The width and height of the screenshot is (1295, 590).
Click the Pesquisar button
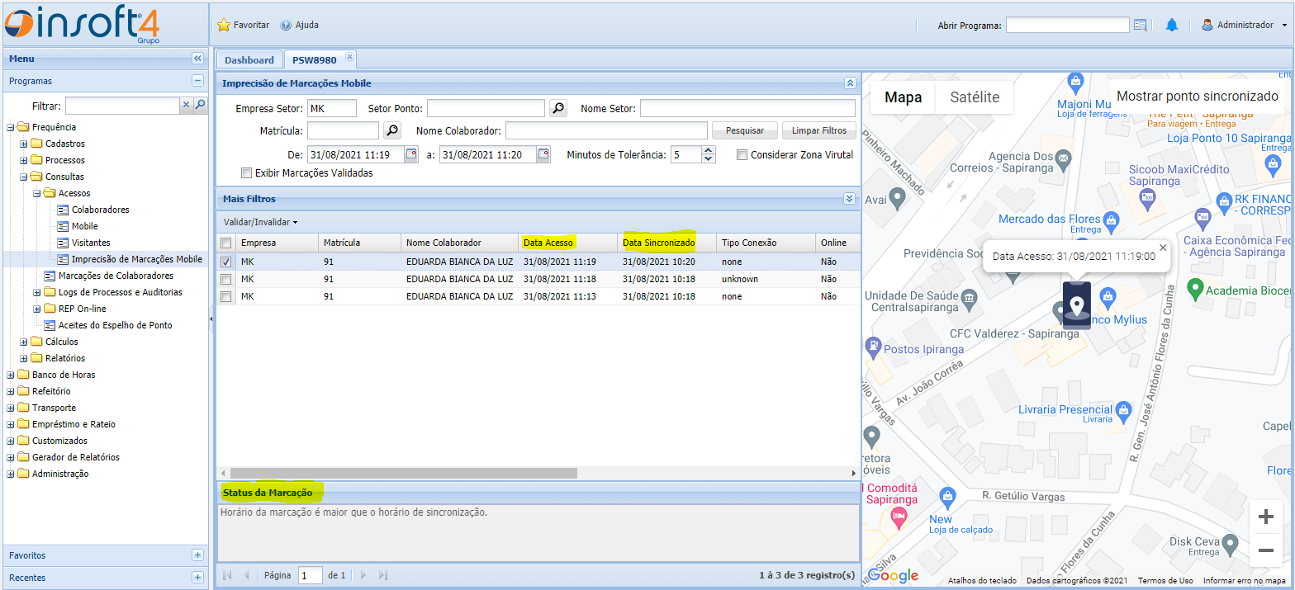click(x=745, y=130)
